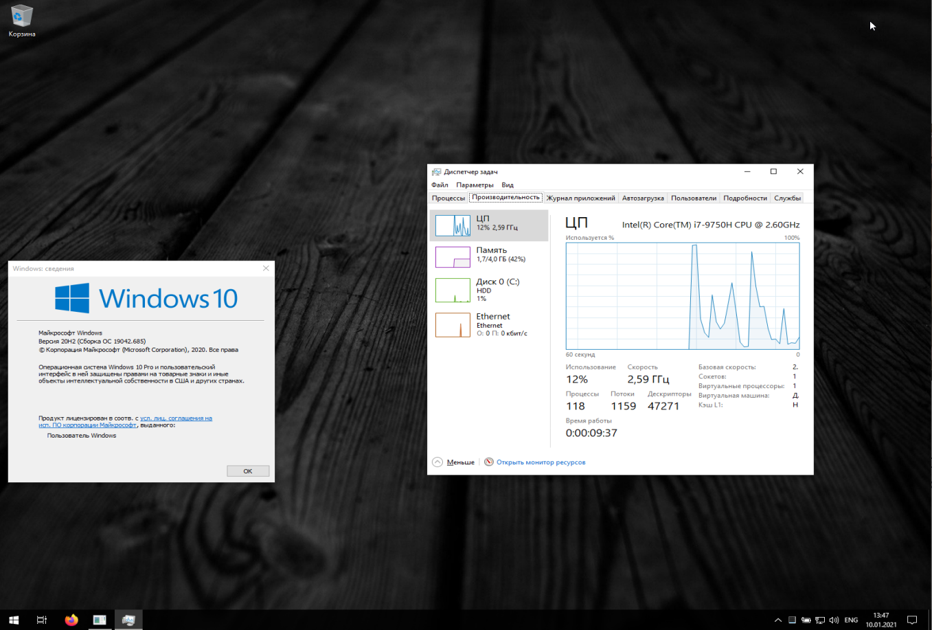The image size is (932, 630).
Task: Click the 47271 descriptors value
Action: tap(663, 406)
